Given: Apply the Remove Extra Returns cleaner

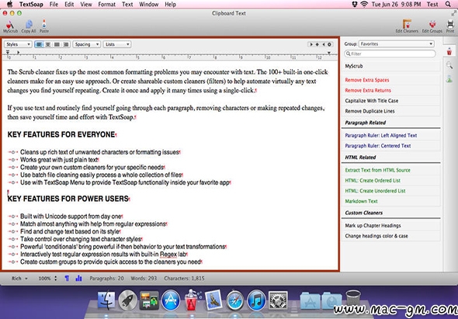Looking at the screenshot, I should pos(390,90).
